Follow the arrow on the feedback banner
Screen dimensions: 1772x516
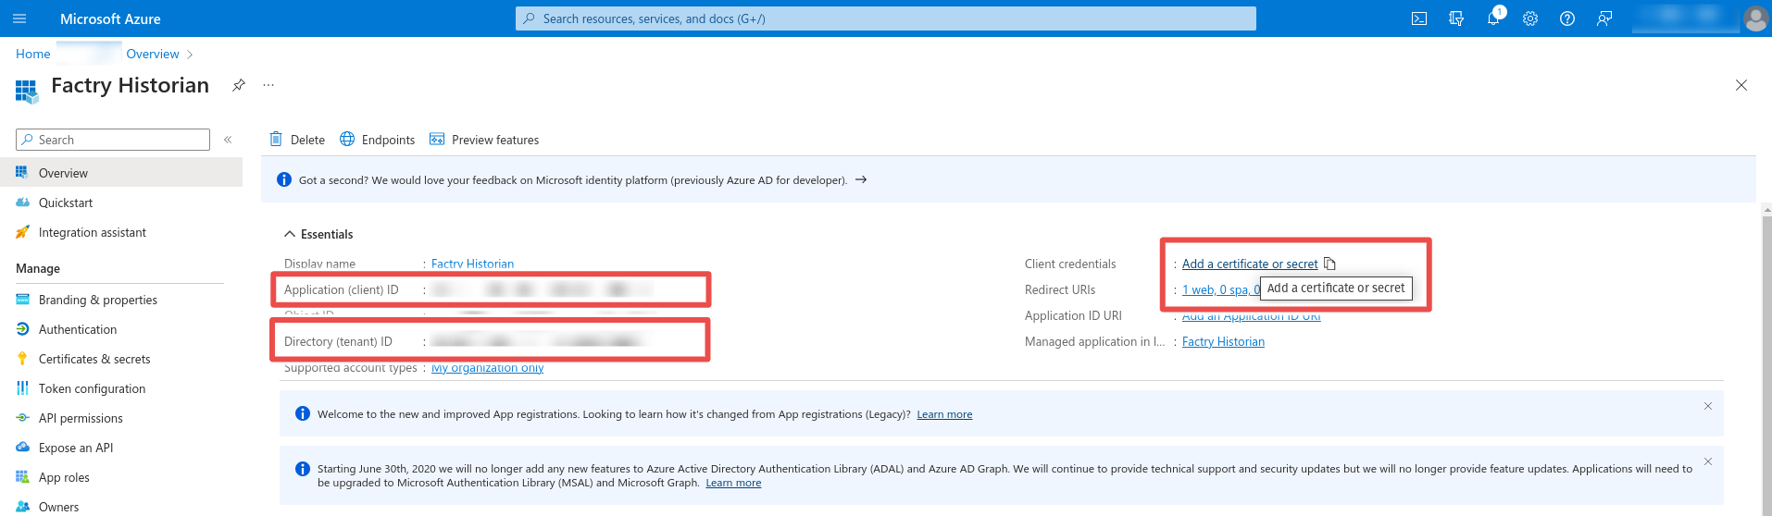click(x=861, y=179)
